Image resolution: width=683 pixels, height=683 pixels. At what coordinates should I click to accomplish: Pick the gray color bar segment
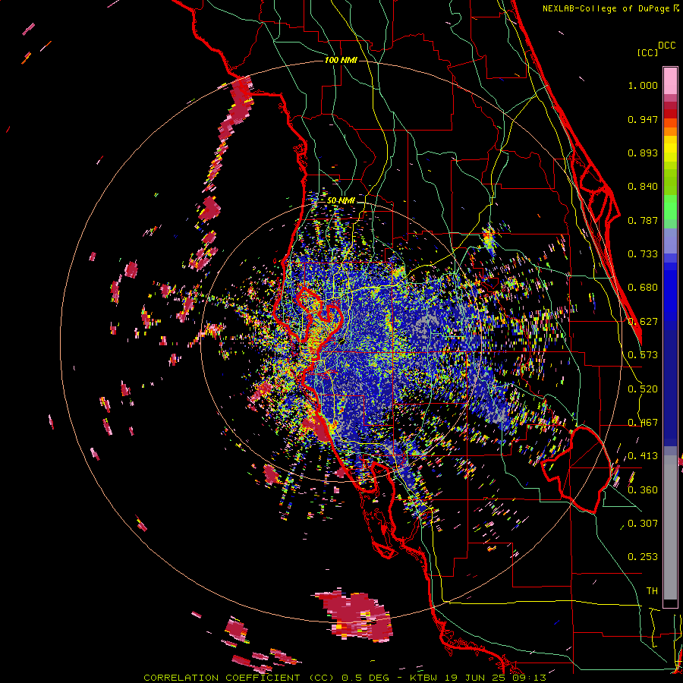(670, 527)
